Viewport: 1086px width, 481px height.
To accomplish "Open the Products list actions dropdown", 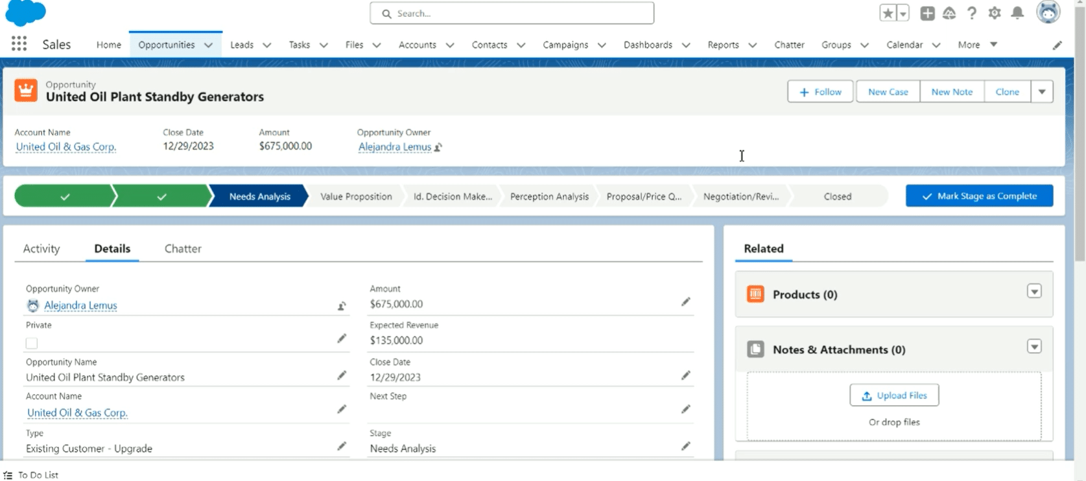I will coord(1034,291).
